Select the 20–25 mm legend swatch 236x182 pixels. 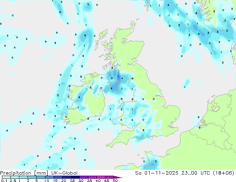66,177
